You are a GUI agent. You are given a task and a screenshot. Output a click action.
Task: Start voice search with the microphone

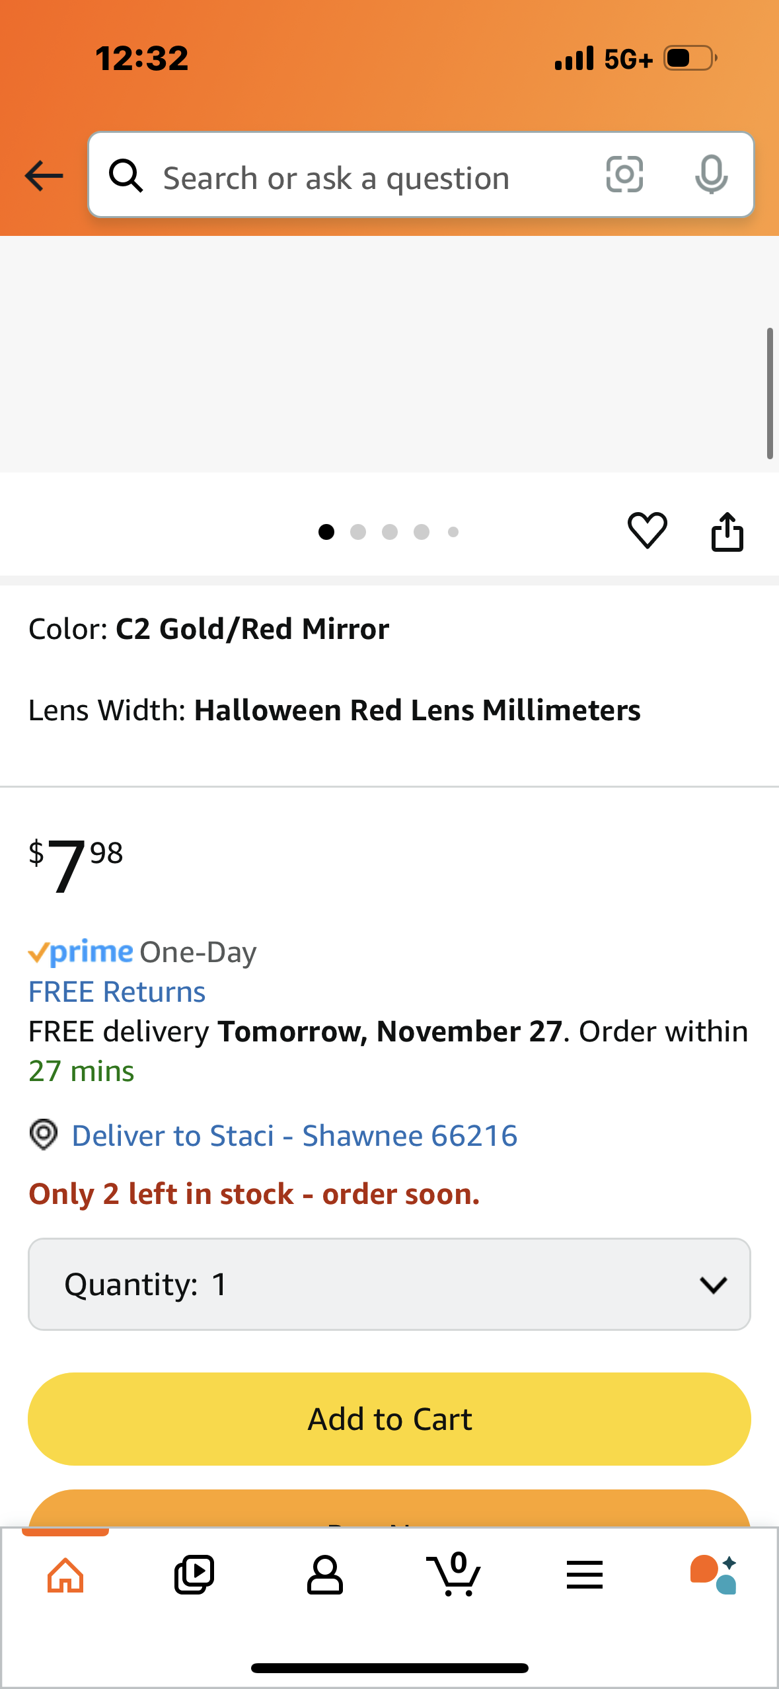tap(710, 174)
